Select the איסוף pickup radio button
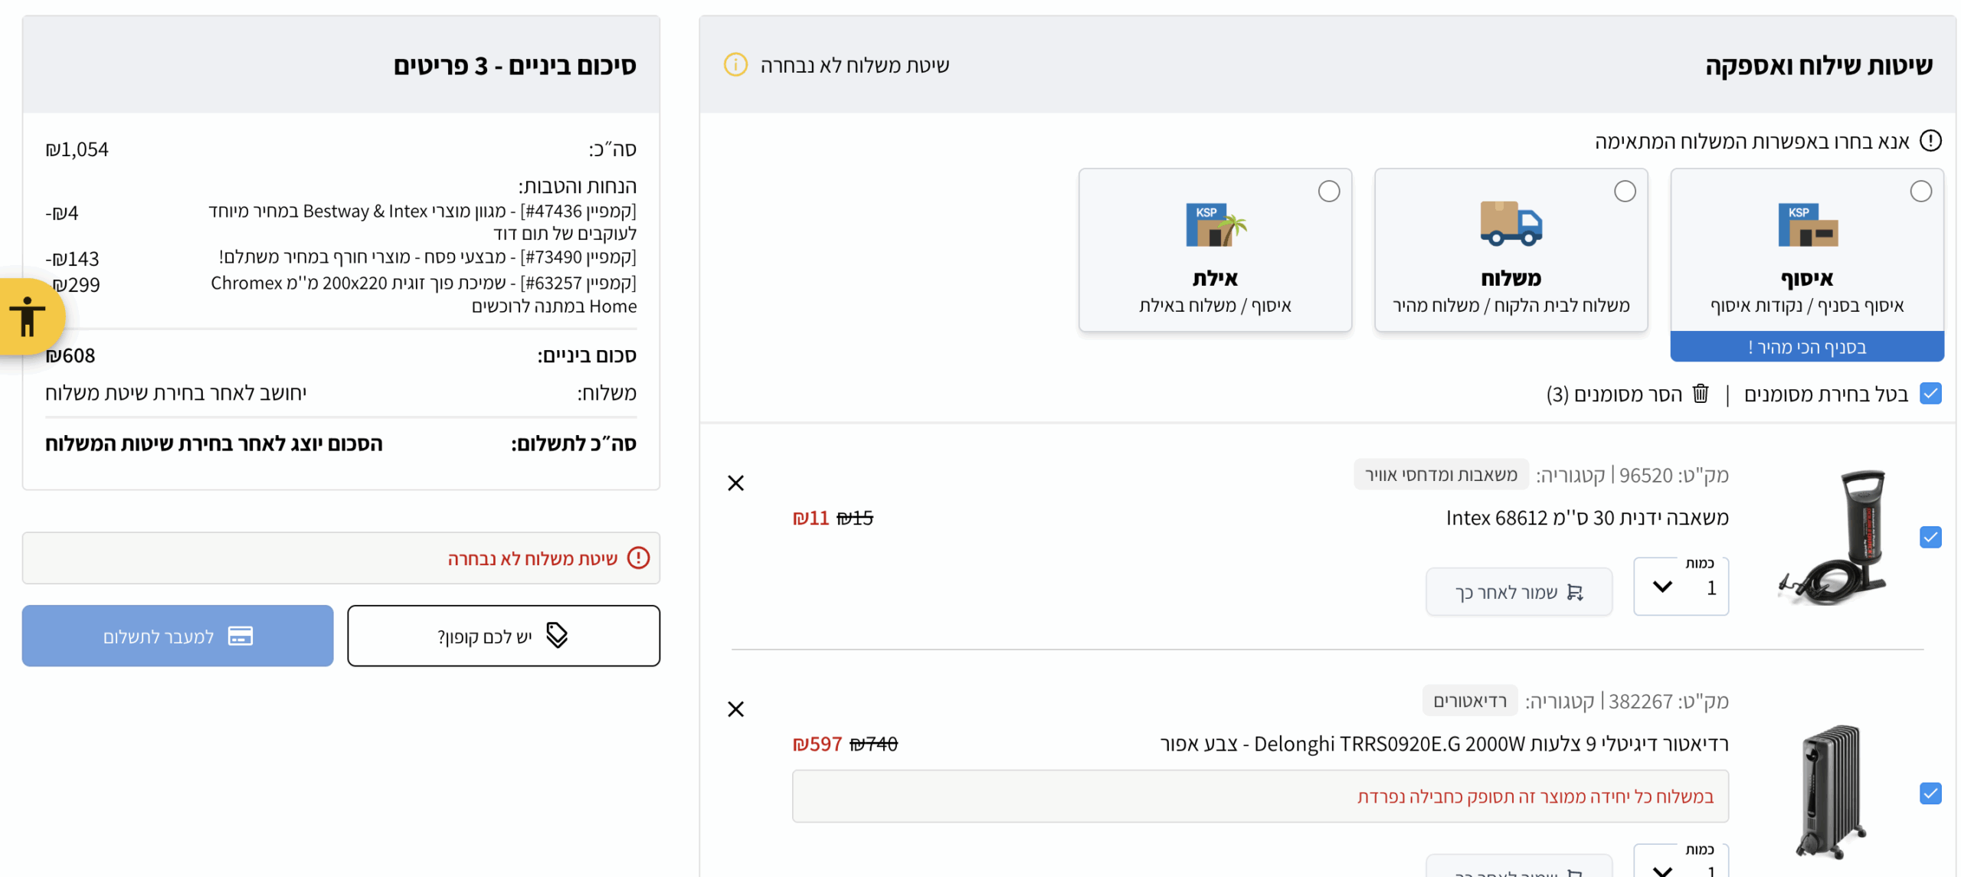 coord(1920,191)
